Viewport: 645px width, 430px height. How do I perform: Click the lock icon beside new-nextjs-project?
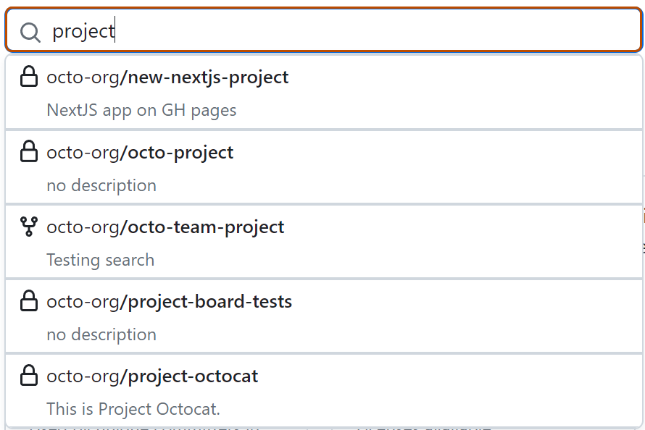29,76
